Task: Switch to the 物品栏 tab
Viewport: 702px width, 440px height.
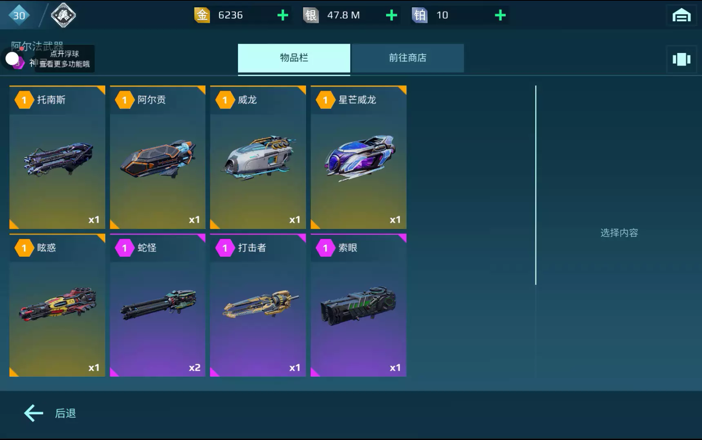Action: pos(294,58)
